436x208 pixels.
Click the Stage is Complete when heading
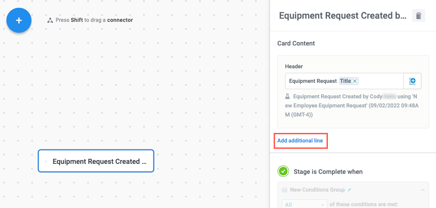coord(328,172)
